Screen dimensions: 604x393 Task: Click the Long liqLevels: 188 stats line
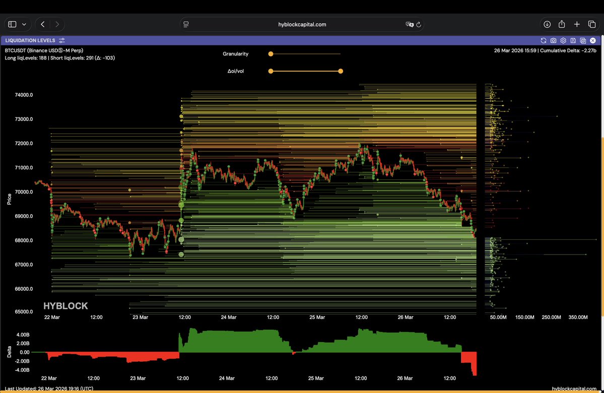point(60,58)
